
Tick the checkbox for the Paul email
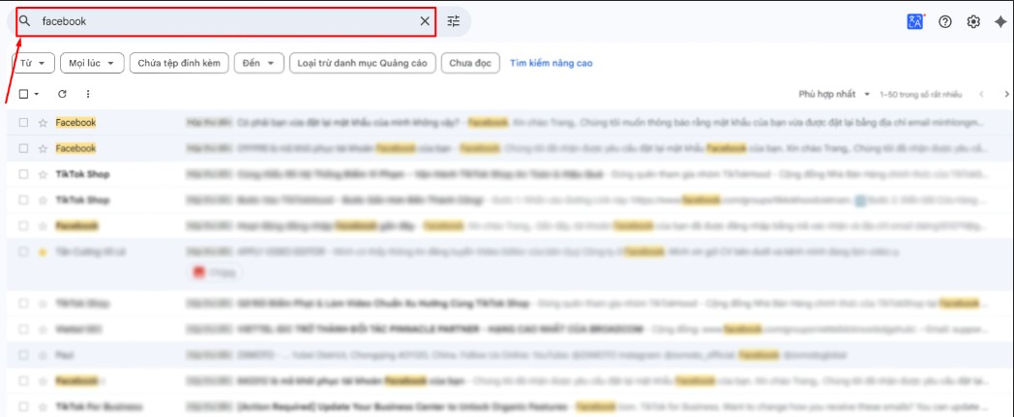coord(23,356)
